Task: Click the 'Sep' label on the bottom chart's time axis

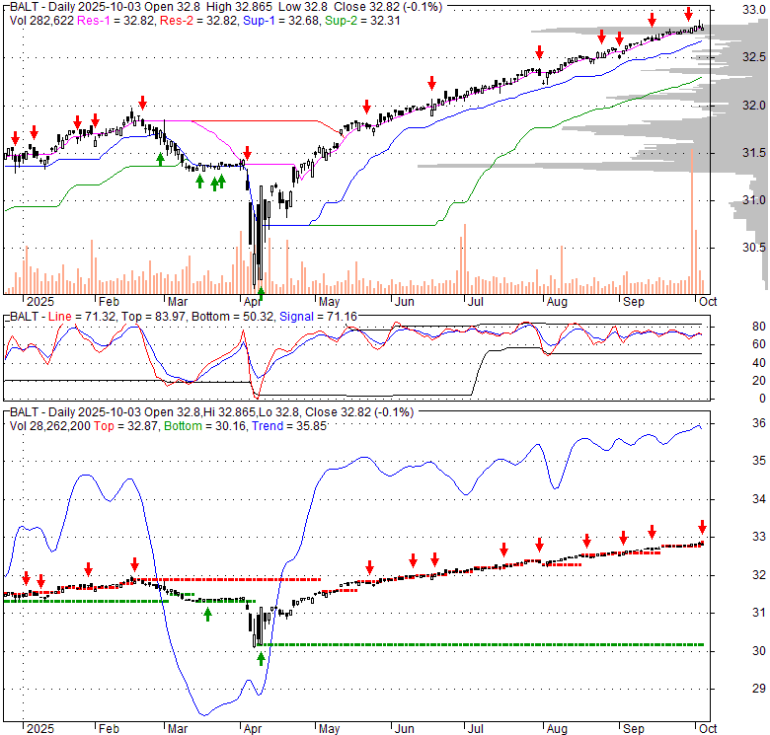Action: point(634,729)
